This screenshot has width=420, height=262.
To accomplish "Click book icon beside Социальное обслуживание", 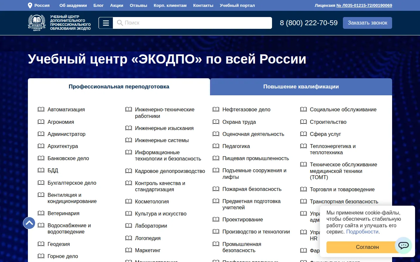I will [x=304, y=109].
